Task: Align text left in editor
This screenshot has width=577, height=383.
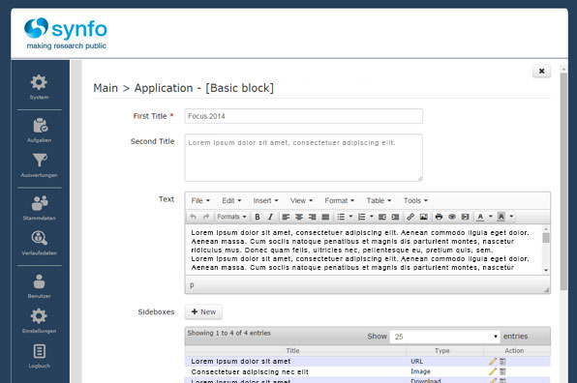Action: click(x=286, y=217)
